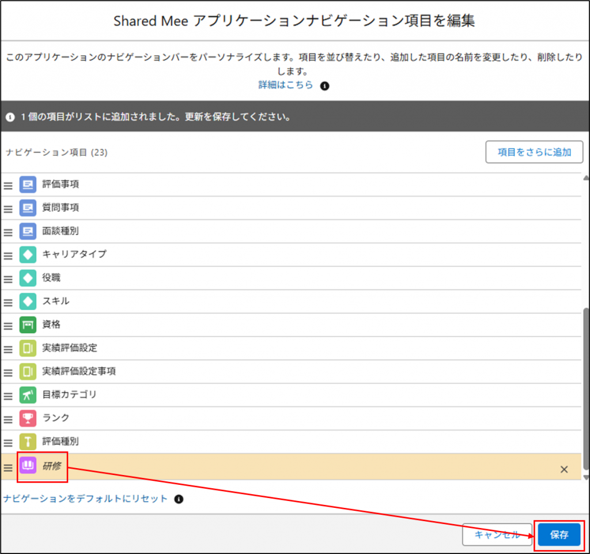Click info icon beside reset navigation link
Viewport: 590px width, 554px height.
[179, 499]
